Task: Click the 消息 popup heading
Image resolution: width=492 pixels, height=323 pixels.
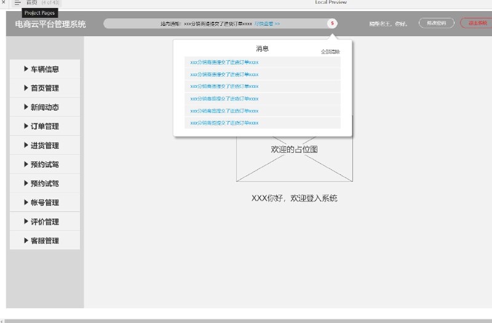Action: [x=263, y=49]
